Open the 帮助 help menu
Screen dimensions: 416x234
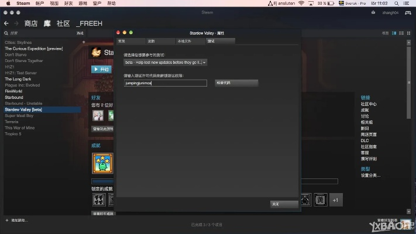tap(111, 3)
